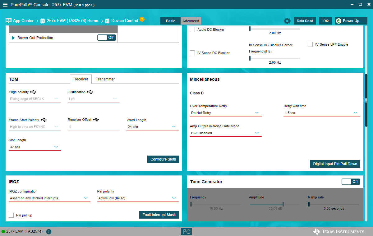This screenshot has height=236, width=373.
Task: Open Digital Input Pin Pull Down
Action: 335,164
